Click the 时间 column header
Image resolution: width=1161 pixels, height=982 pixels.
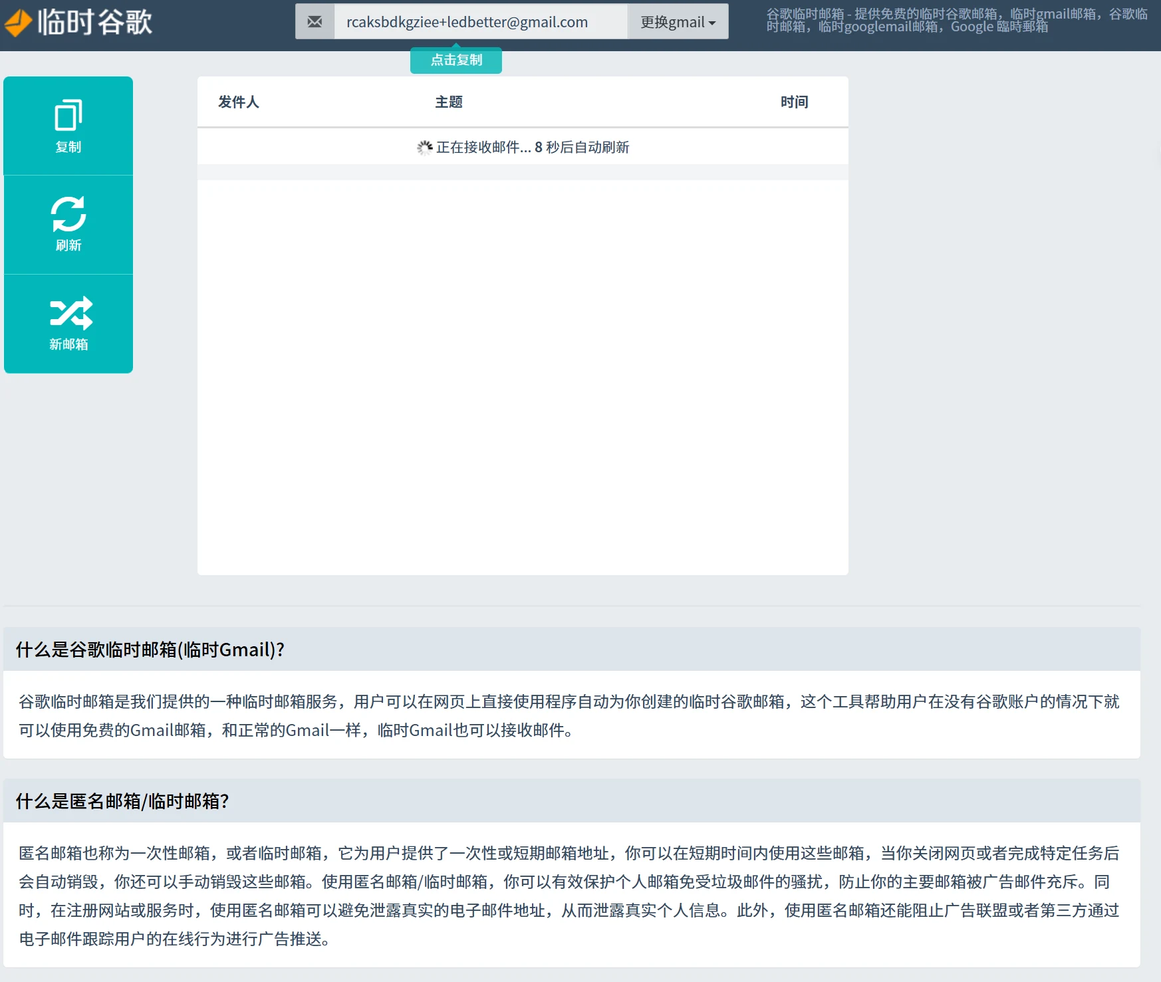[795, 102]
